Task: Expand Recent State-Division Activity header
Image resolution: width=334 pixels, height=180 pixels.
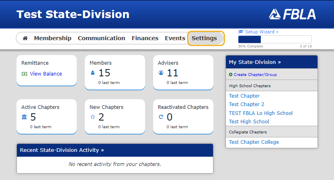Action: 62,150
